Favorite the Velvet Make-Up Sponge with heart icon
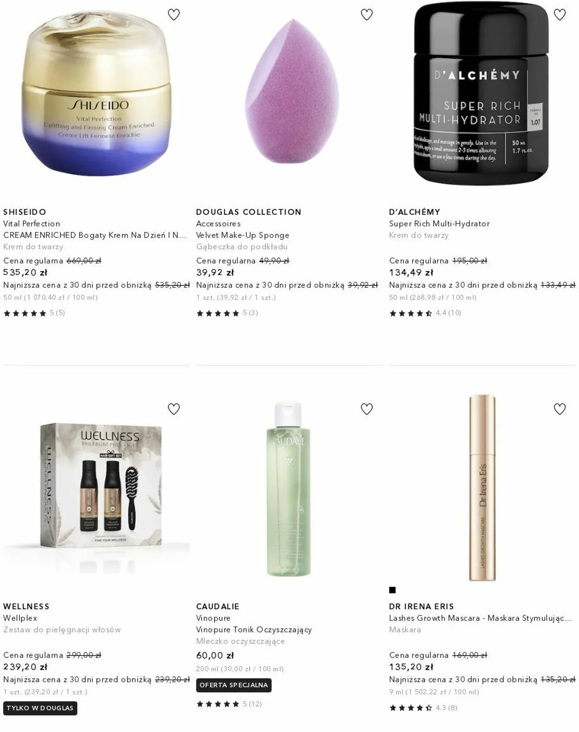Screen dimensions: 579x732 click(367, 15)
